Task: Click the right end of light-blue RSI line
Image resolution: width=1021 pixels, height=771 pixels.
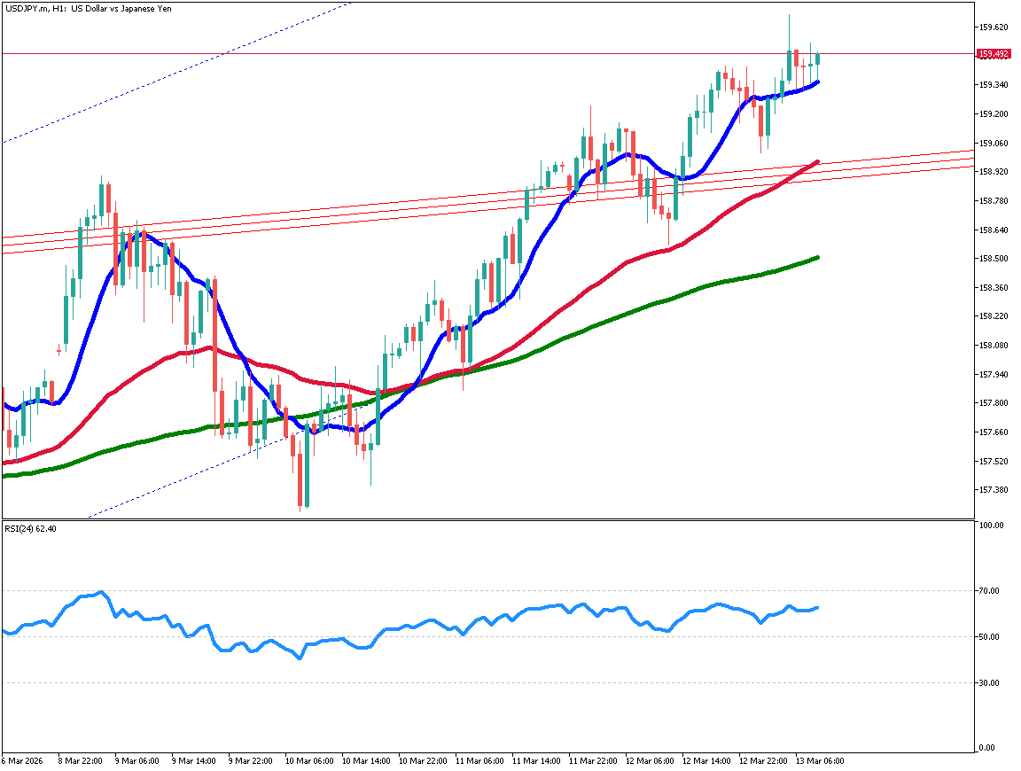Action: (816, 608)
